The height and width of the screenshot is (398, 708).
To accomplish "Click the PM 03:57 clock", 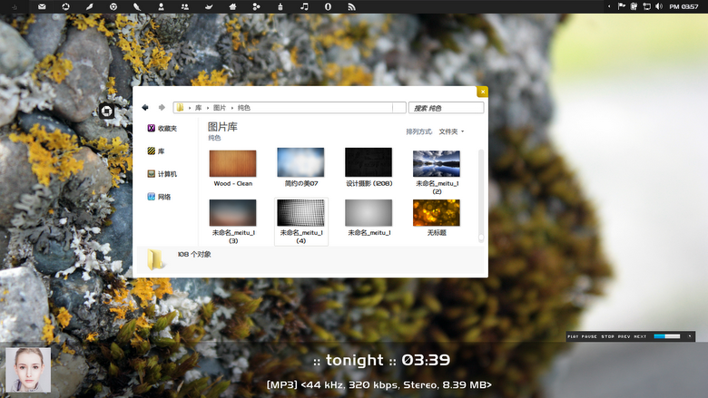I will [x=683, y=6].
